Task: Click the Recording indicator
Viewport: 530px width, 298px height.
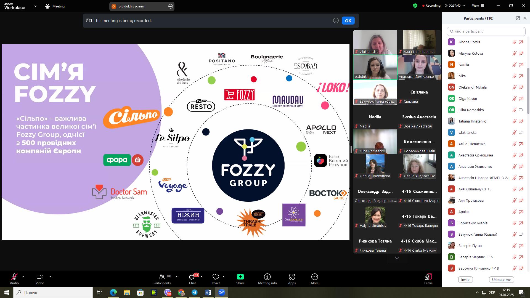Action: point(431,6)
